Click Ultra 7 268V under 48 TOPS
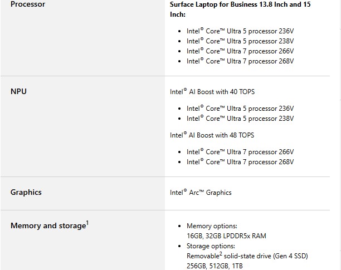Viewport: 341px width, 270px height. pyautogui.click(x=240, y=162)
